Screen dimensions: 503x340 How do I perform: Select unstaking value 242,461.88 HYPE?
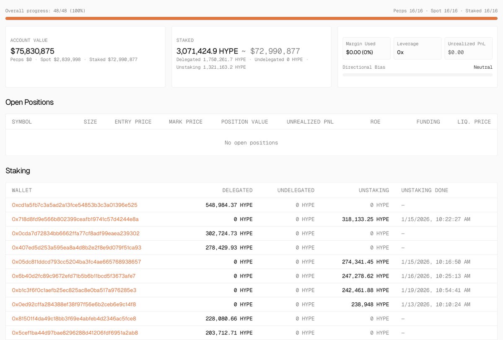[366, 291]
